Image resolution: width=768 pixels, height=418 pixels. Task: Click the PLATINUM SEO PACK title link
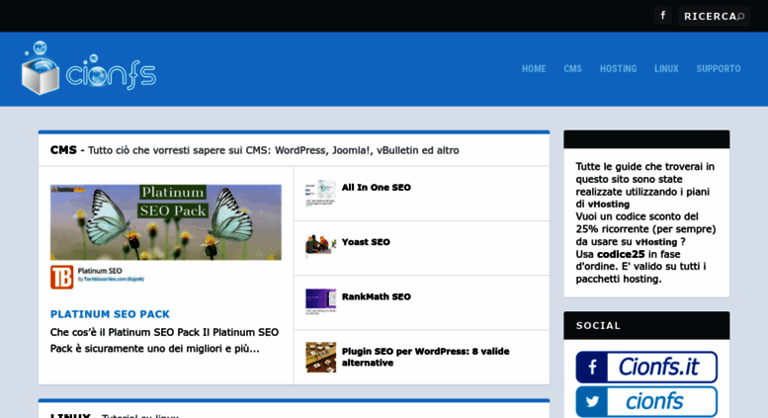(x=110, y=314)
